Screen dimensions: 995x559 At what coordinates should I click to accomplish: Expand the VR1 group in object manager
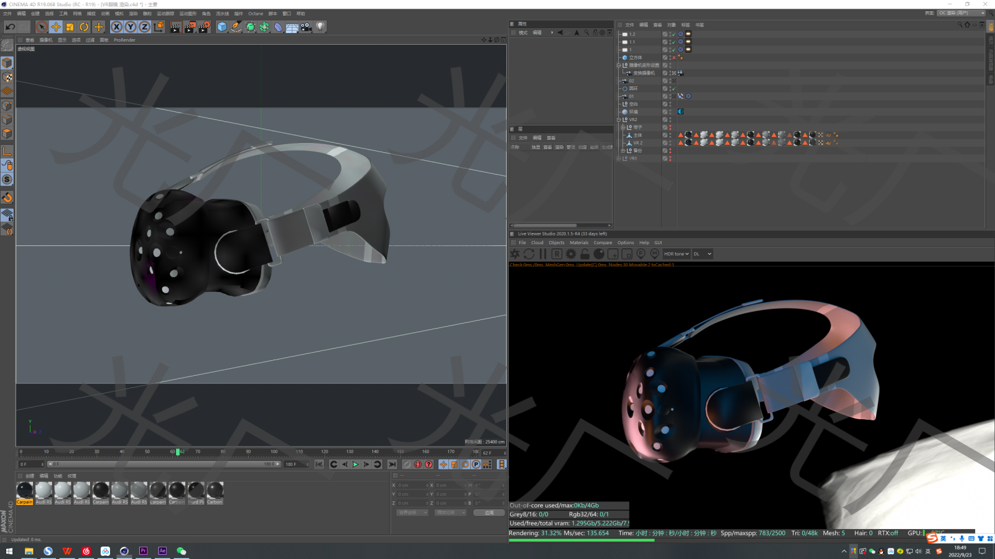pos(619,158)
